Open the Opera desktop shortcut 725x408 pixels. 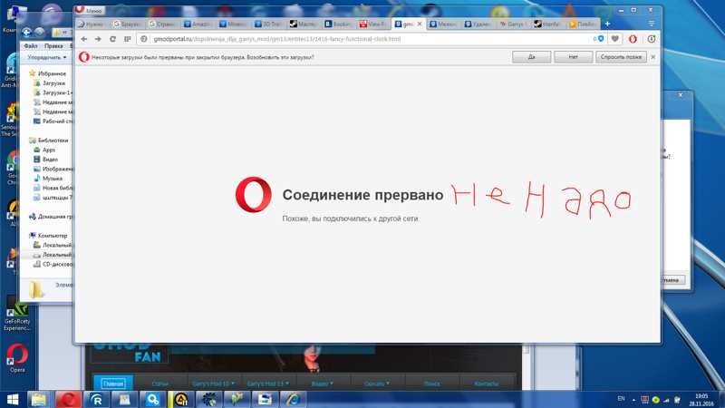(x=17, y=357)
